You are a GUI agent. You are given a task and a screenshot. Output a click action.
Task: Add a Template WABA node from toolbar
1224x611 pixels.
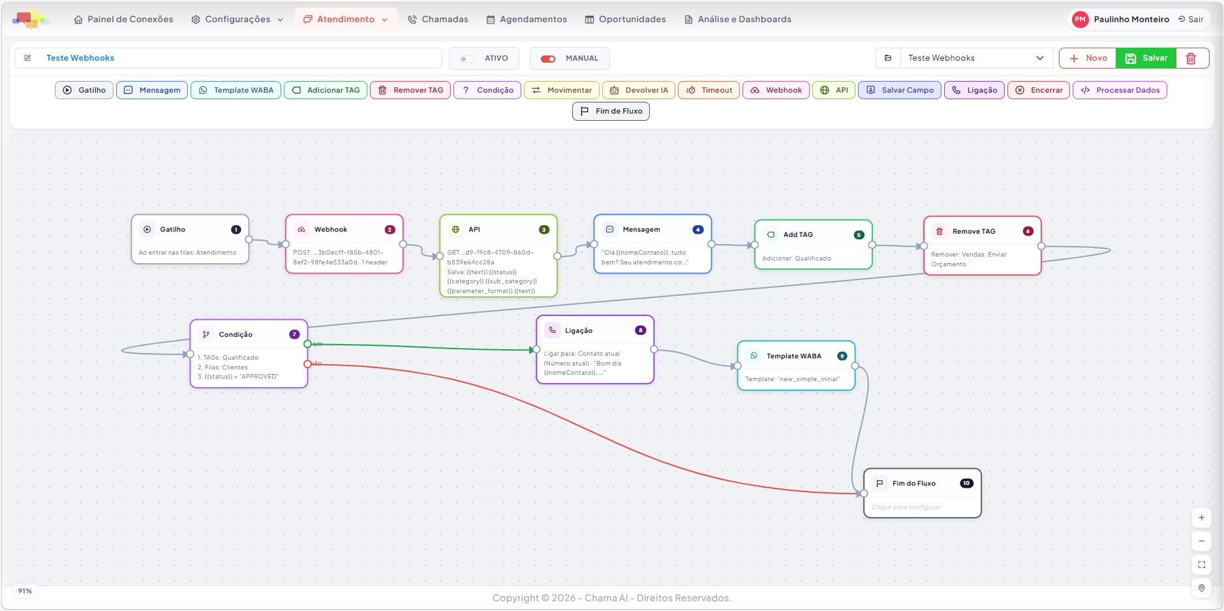click(x=236, y=90)
